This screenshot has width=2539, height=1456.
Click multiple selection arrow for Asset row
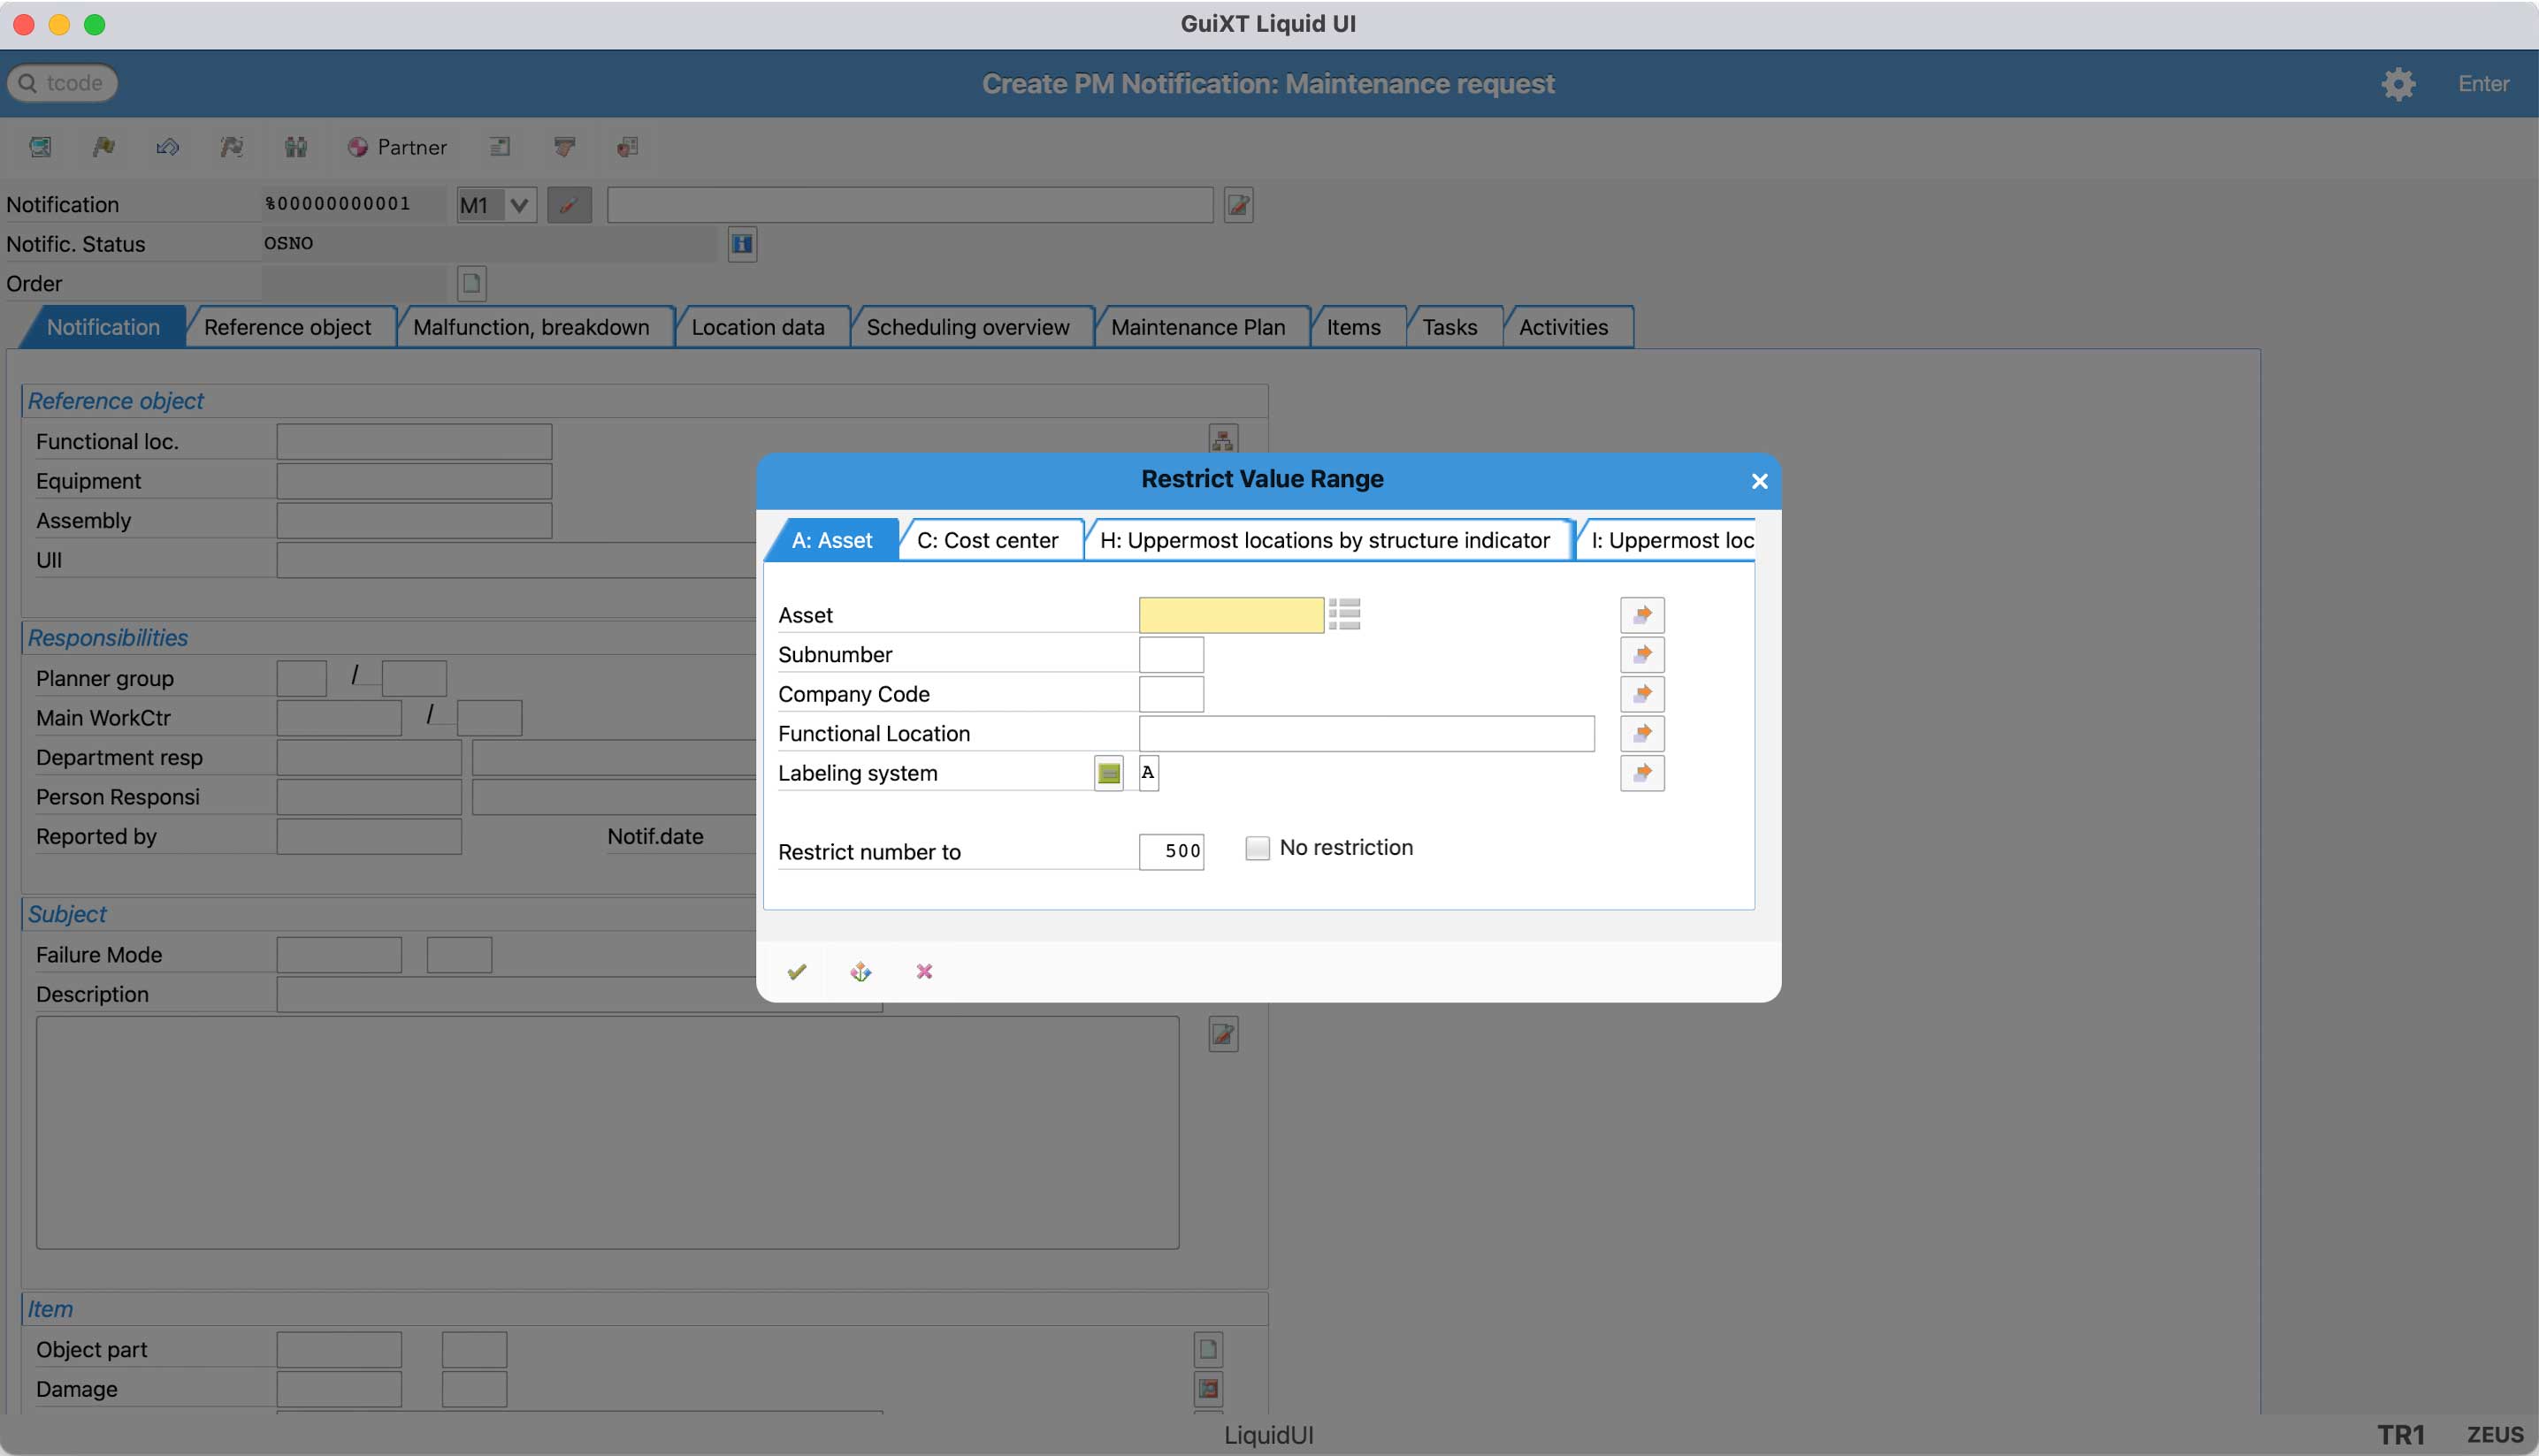(1641, 615)
